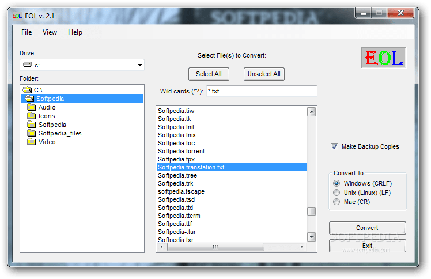This screenshot has height=279, width=431.
Task: Select the Icons folder
Action: pyautogui.click(x=47, y=116)
